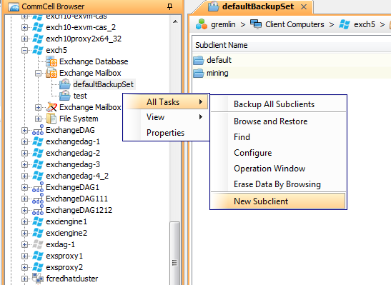Click the fcredhatcluster client icon

coord(38,279)
